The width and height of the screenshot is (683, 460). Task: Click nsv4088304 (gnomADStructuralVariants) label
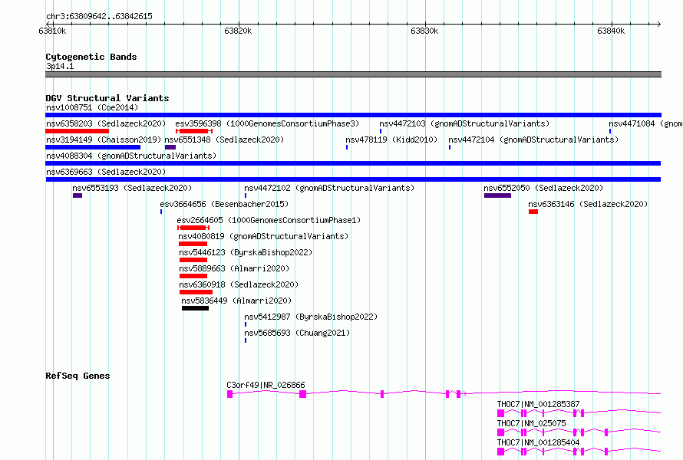point(131,156)
